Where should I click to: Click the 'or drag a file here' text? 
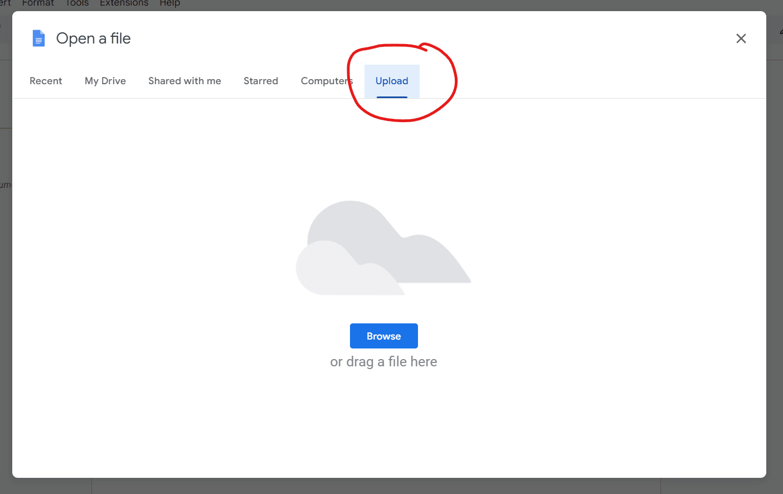coord(383,362)
